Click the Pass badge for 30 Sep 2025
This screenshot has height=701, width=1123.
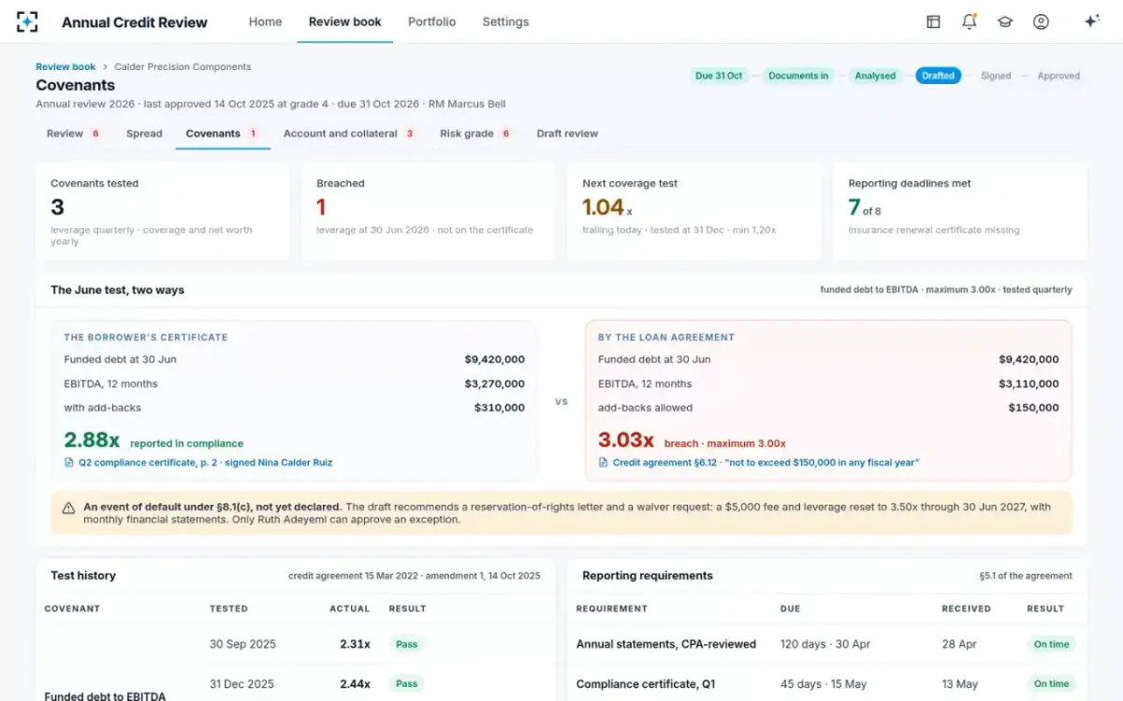pos(406,644)
